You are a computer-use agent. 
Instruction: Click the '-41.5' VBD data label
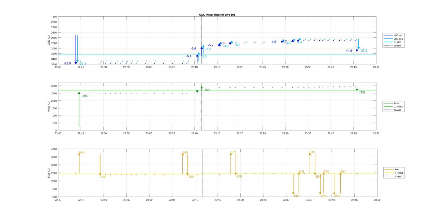pos(348,51)
